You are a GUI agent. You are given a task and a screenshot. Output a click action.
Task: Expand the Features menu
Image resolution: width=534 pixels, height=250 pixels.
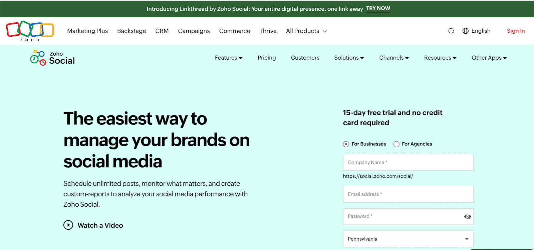[229, 58]
